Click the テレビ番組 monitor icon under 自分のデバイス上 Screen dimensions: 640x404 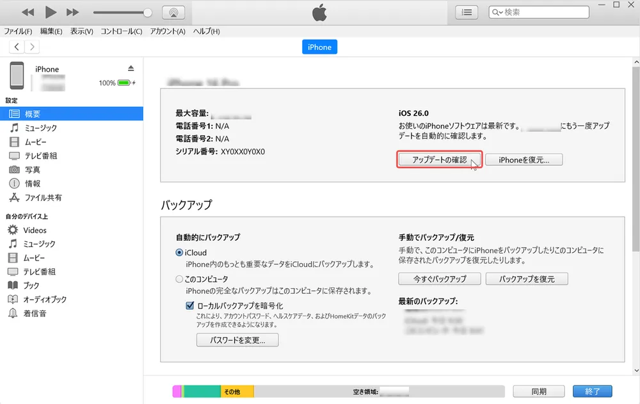pos(13,271)
